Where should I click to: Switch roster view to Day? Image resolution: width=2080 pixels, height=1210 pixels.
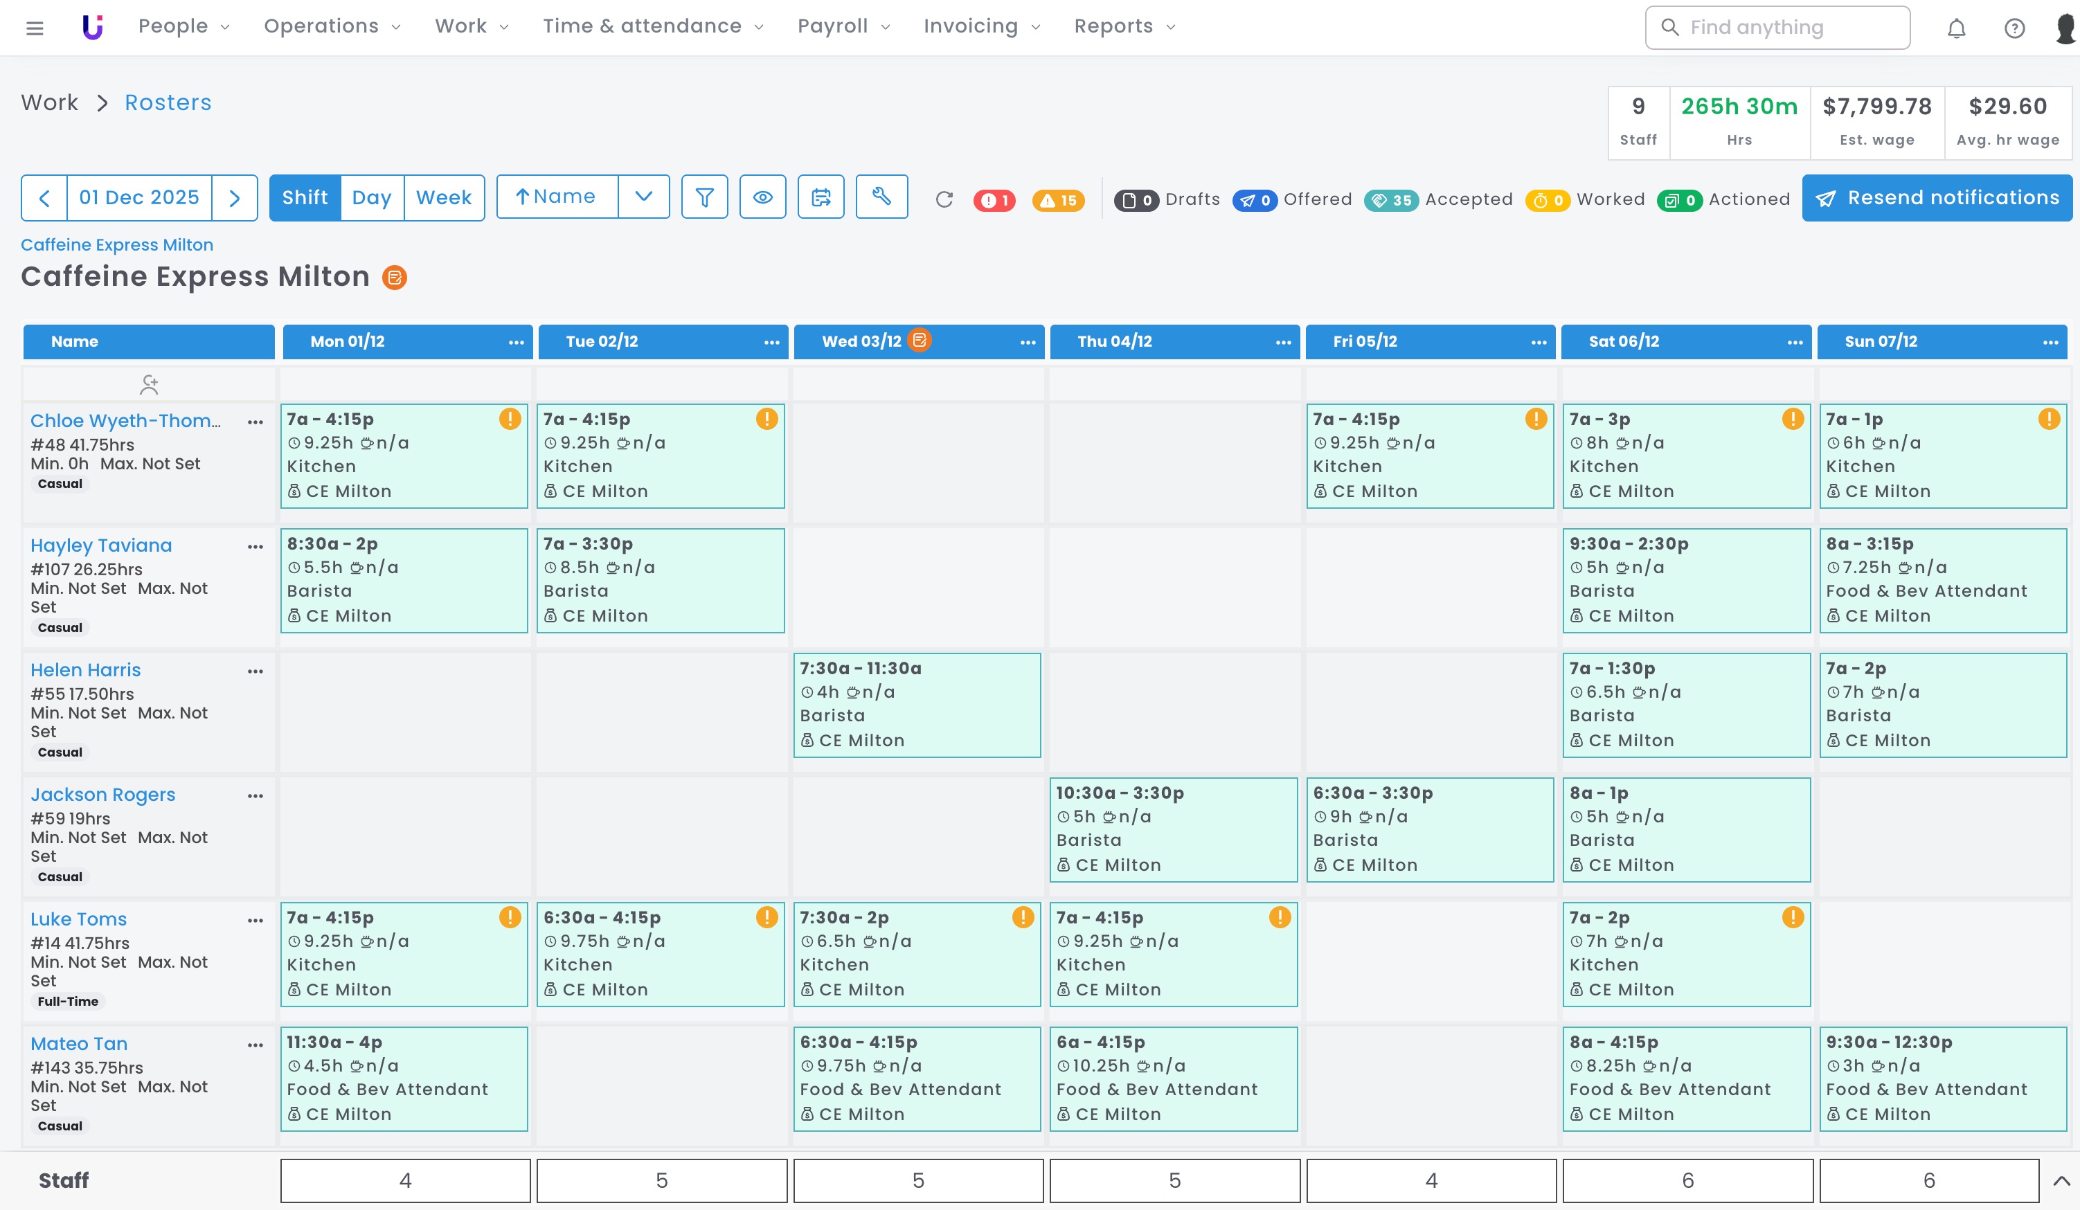coord(371,197)
